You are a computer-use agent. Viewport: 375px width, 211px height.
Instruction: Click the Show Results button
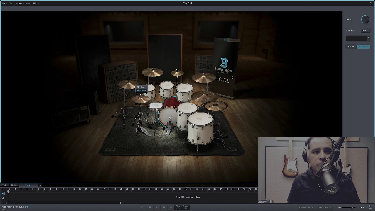[364, 47]
